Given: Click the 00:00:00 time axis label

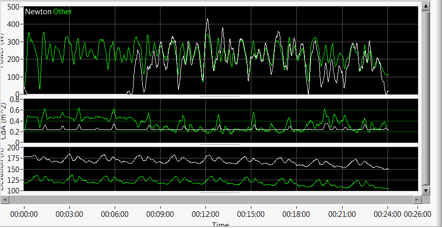Looking at the screenshot, I should pos(24,214).
